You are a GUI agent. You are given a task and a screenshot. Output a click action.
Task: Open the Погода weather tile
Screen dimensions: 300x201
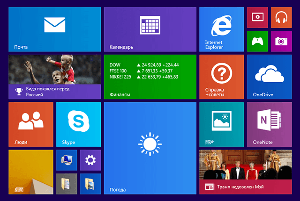(x=150, y=148)
